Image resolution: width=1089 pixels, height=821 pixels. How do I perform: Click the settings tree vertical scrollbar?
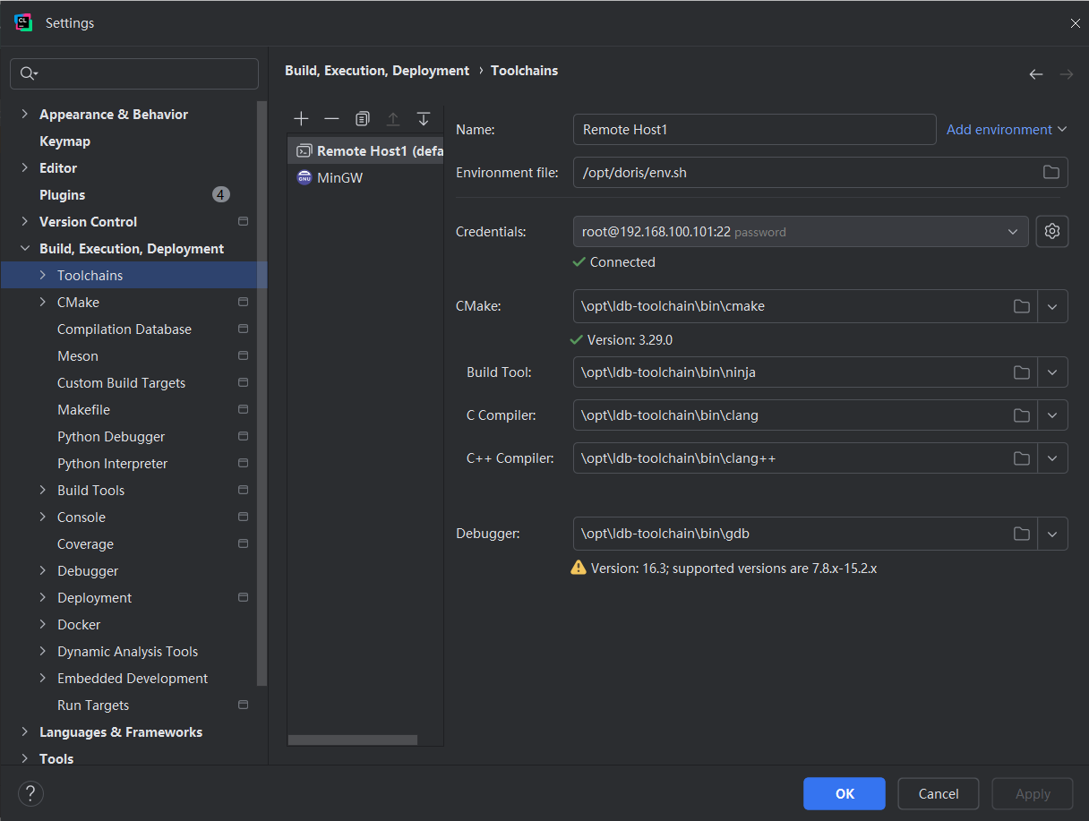(262, 394)
